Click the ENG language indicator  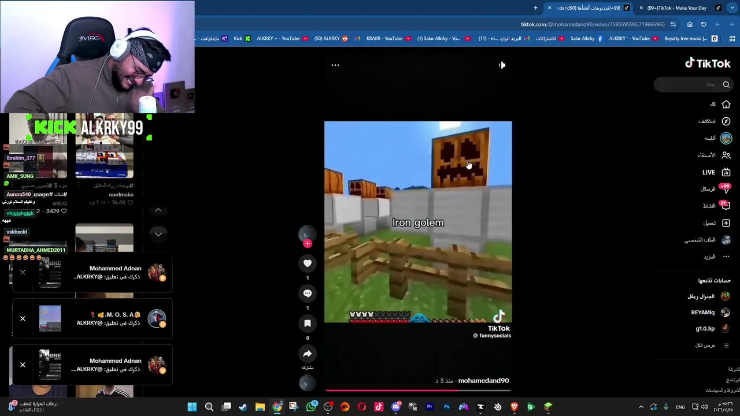point(680,407)
